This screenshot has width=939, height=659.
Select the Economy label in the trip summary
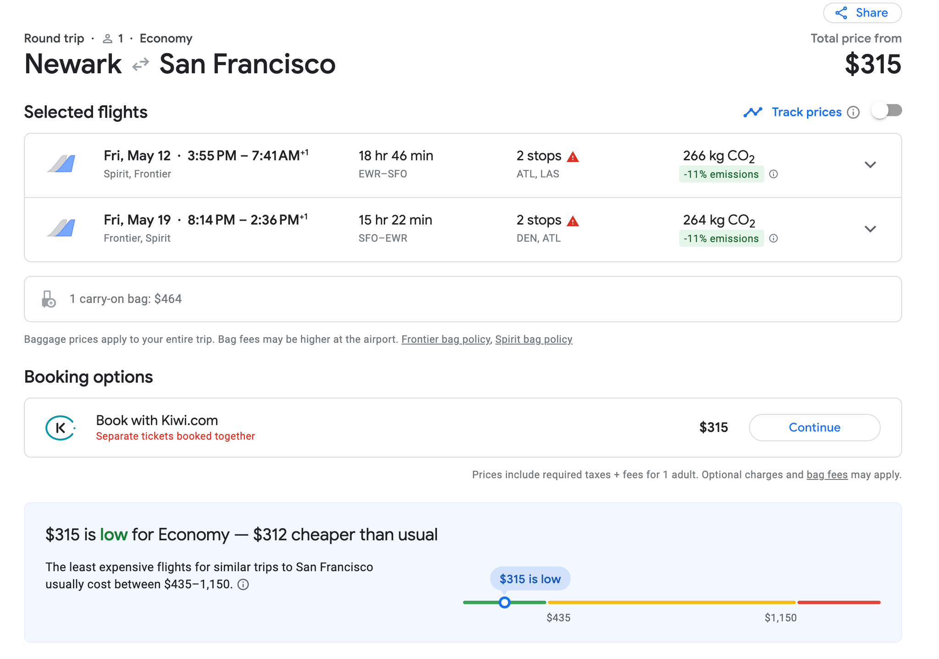click(x=166, y=38)
